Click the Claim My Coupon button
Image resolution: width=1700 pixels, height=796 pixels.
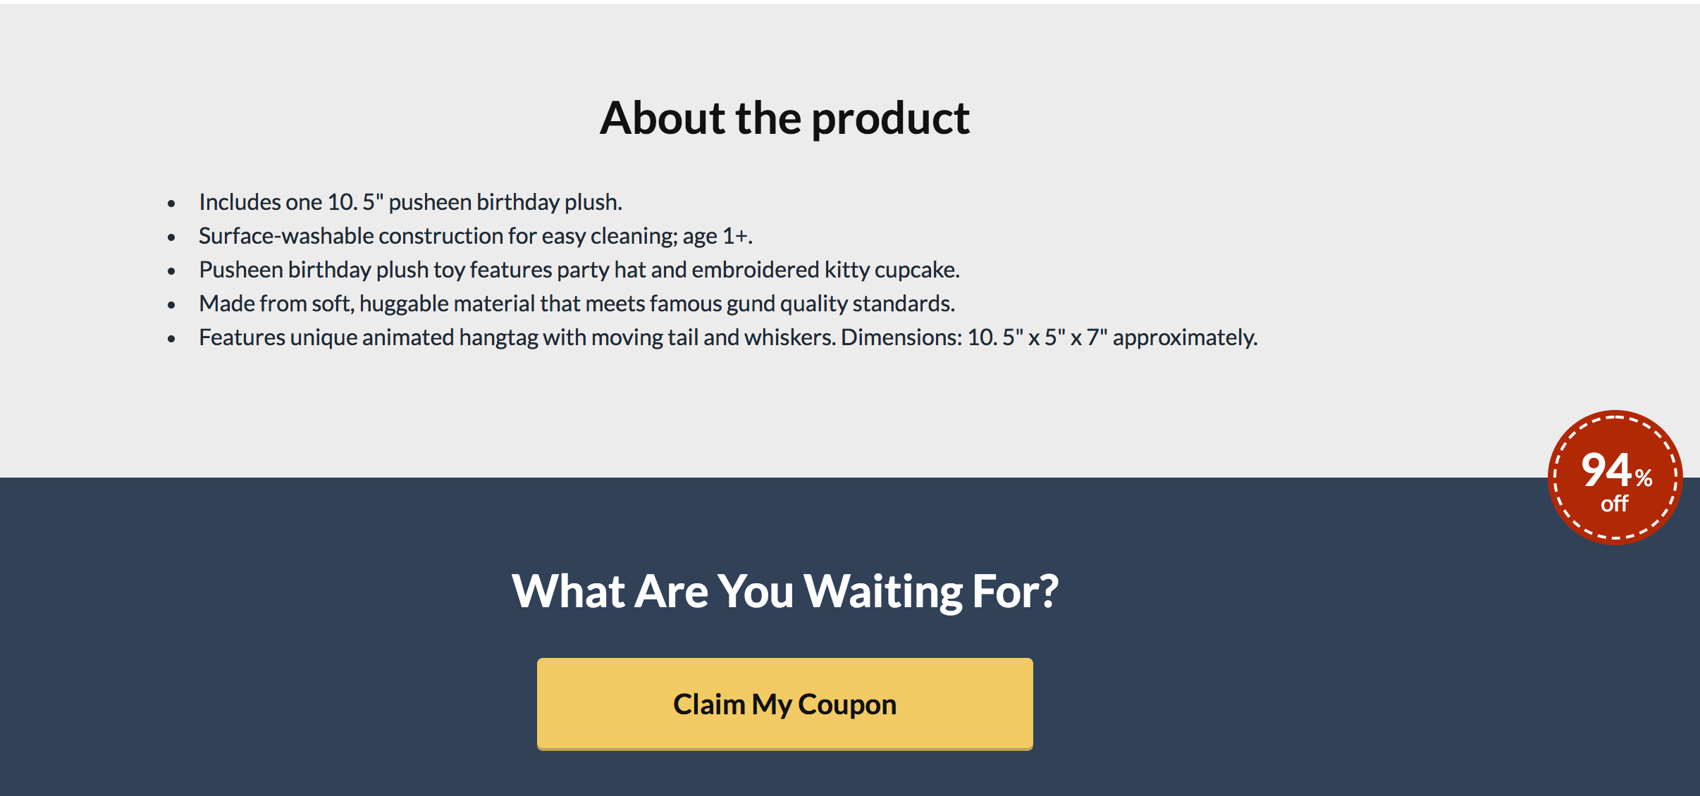(x=784, y=704)
